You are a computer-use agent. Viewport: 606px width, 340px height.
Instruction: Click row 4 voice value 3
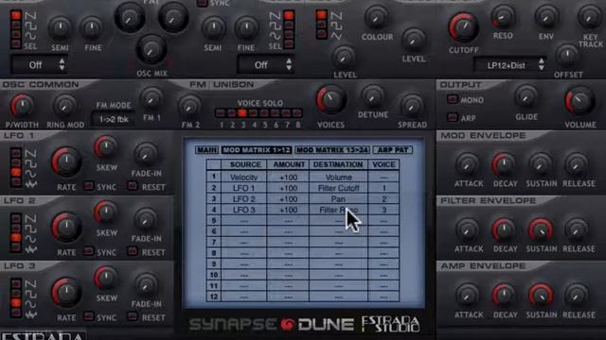(383, 210)
